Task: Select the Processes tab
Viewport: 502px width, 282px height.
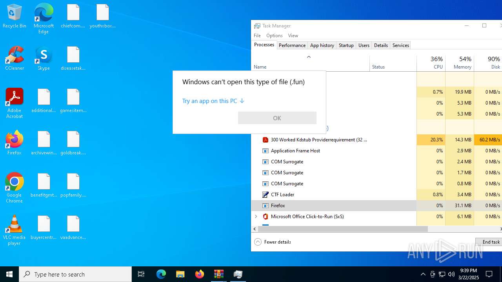Action: coord(264,45)
